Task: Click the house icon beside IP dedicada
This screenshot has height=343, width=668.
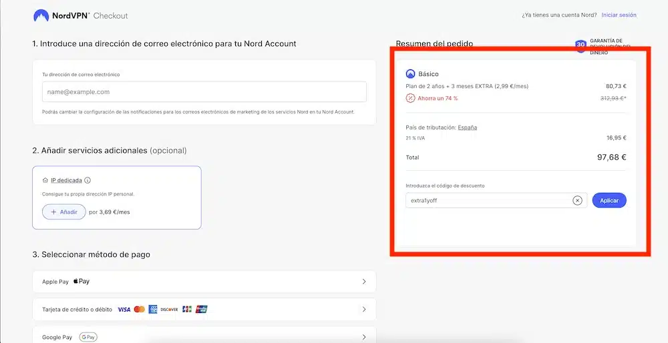Action: [45, 180]
